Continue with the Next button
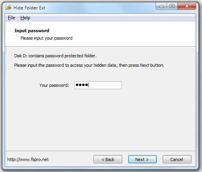Screen dimensions: 202x172 pos(142,159)
